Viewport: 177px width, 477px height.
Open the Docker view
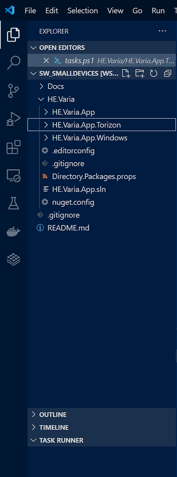(13, 232)
